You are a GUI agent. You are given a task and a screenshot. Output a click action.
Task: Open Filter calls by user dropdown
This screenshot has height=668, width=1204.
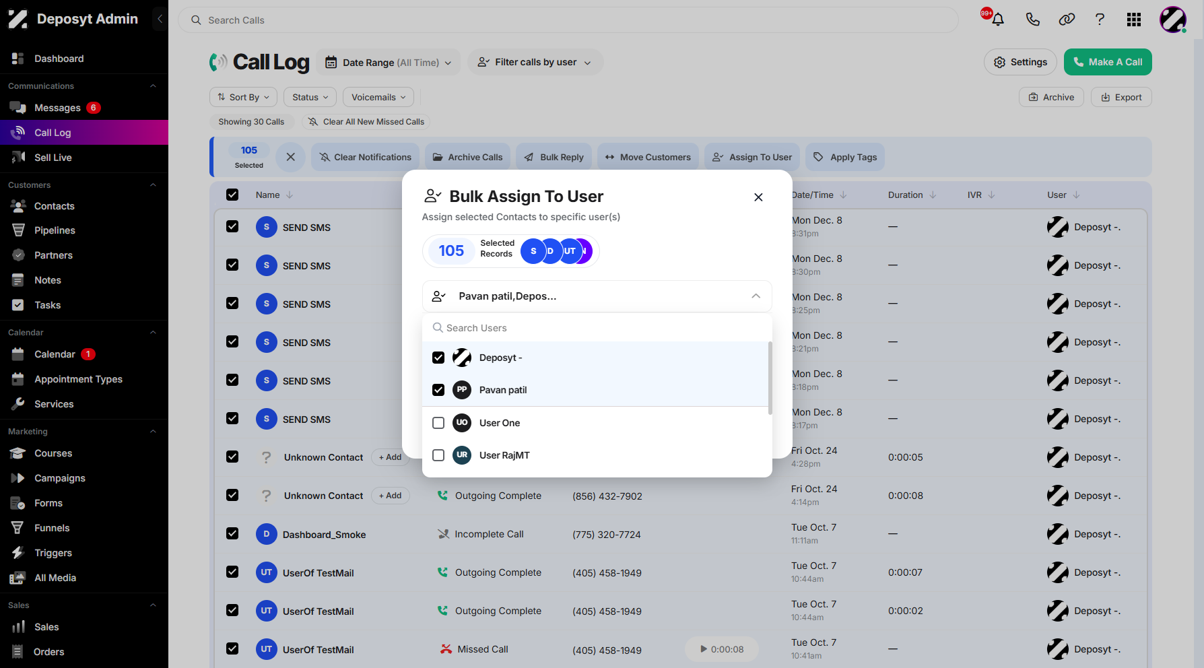click(535, 62)
